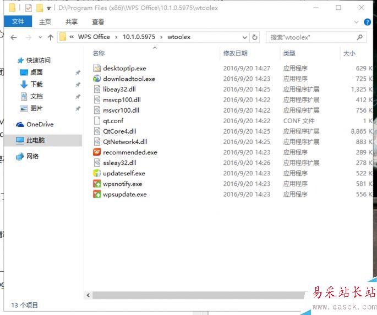This screenshot has width=377, height=315.
Task: Select the ssleay32.dll file icon
Action: (x=97, y=163)
